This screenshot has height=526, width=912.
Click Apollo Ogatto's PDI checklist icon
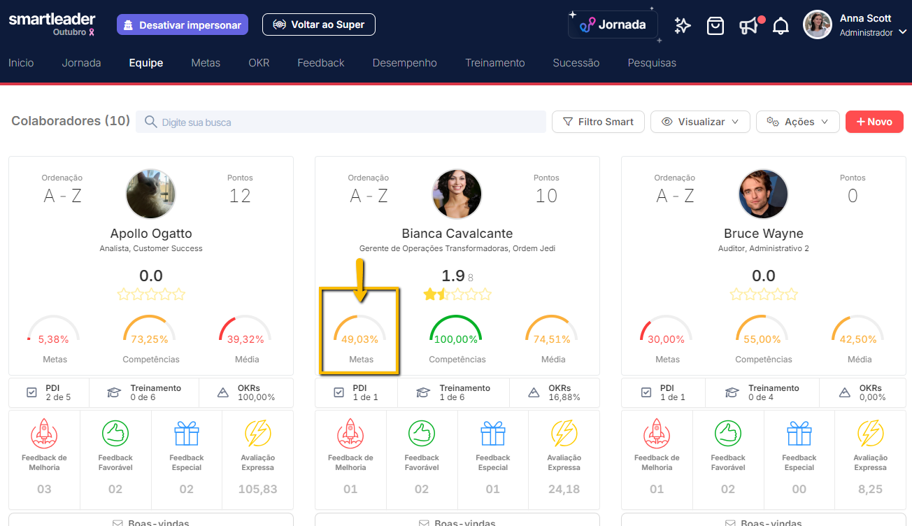point(31,392)
